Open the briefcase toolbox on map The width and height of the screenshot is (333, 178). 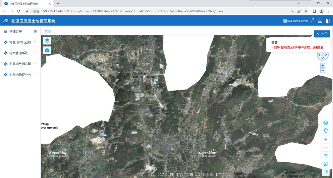click(x=47, y=50)
